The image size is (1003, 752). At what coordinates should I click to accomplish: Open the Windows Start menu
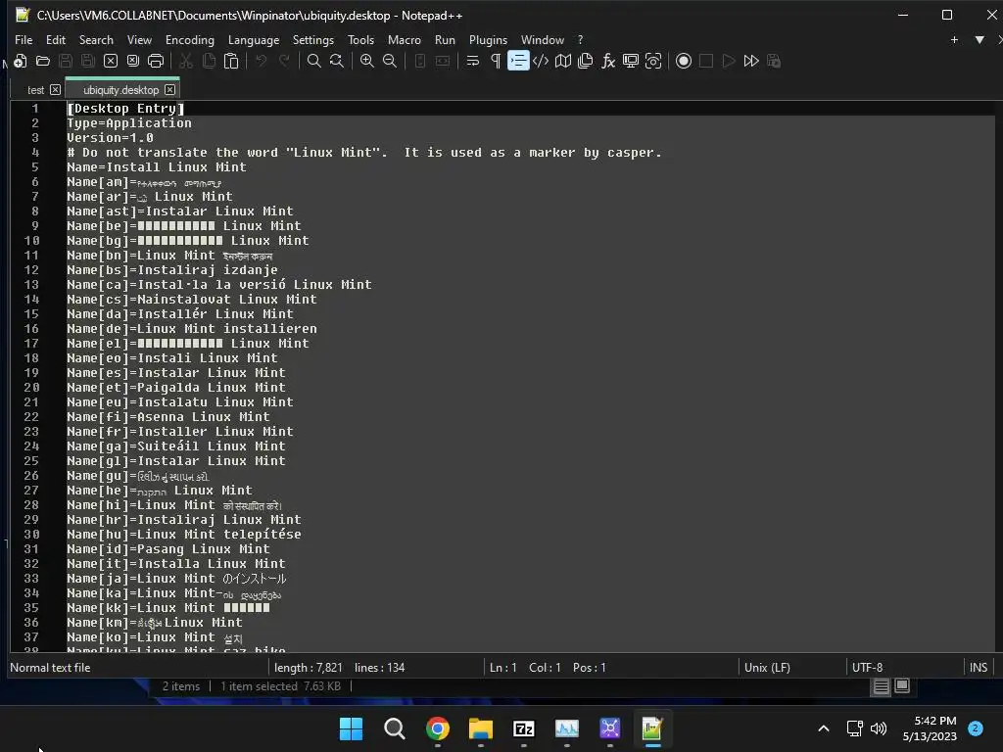pyautogui.click(x=351, y=728)
